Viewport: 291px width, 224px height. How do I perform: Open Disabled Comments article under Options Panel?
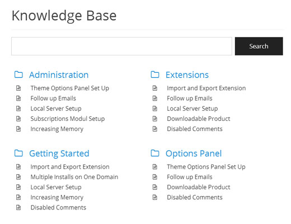(195, 197)
